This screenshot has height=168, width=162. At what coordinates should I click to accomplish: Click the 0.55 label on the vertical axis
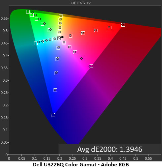click(x=4, y=18)
